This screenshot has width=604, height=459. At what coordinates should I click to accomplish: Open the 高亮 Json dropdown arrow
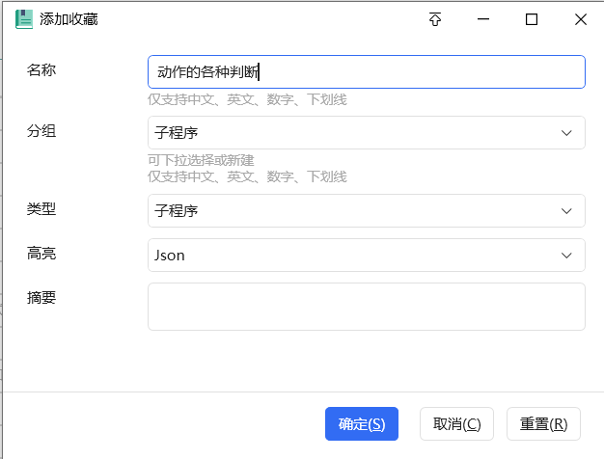click(566, 256)
